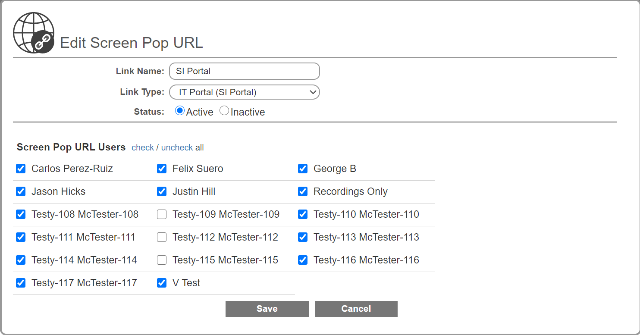Uncheck the Justin Hill checkbox
The height and width of the screenshot is (335, 640).
pos(162,191)
